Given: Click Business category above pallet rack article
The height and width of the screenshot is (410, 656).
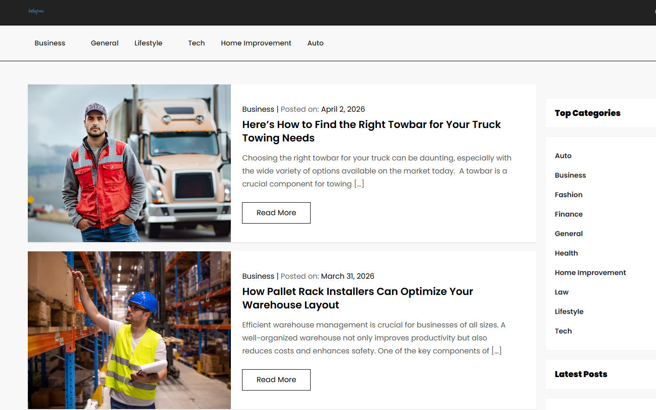Looking at the screenshot, I should 258,276.
